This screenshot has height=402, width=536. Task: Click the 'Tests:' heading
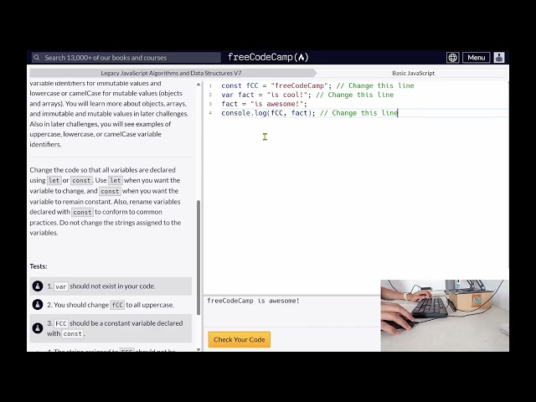coord(39,266)
